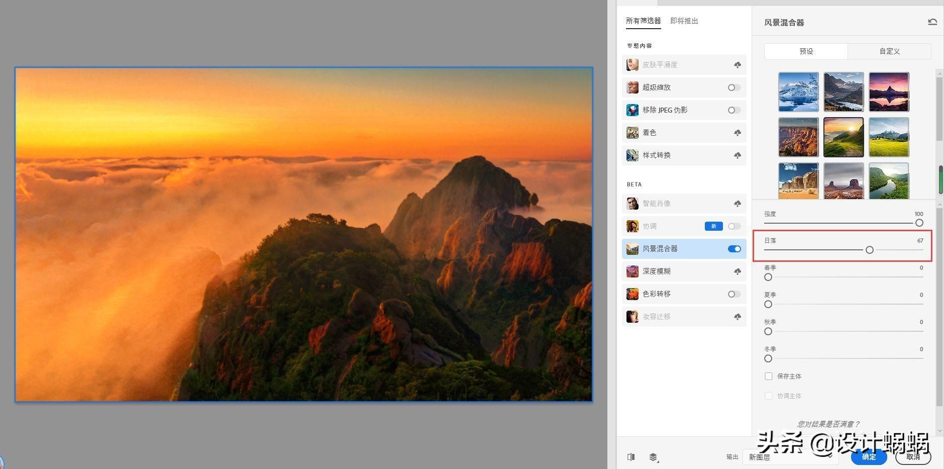Select the 样式转换 filter thumbnail icon
Viewport: 944px width, 469px height.
(x=632, y=155)
